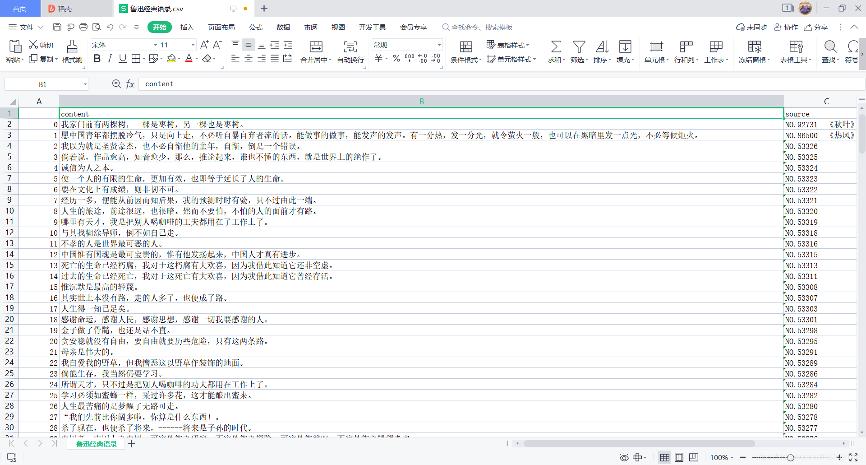Click the Cut (剪切) scissors button
866x465 pixels.
[x=41, y=45]
